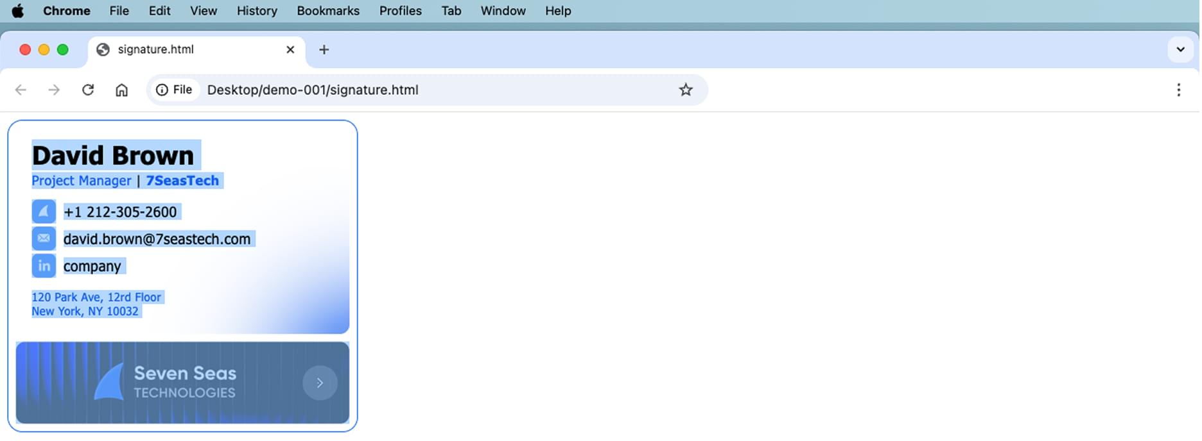The width and height of the screenshot is (1202, 441).
Task: Click the David Brown name heading
Action: click(113, 155)
